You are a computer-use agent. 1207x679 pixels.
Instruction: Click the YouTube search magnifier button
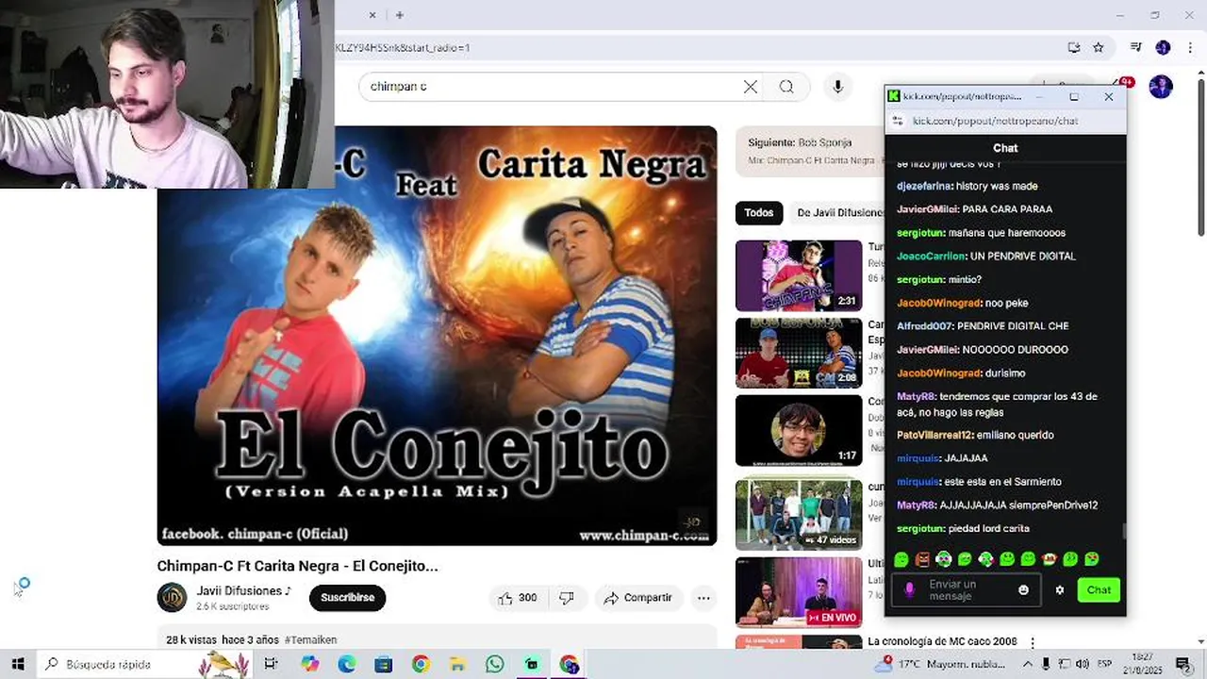pyautogui.click(x=786, y=87)
